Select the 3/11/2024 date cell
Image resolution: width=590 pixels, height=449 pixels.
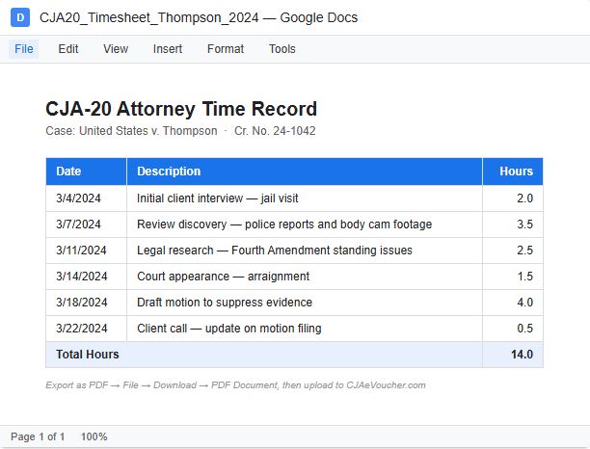86,251
